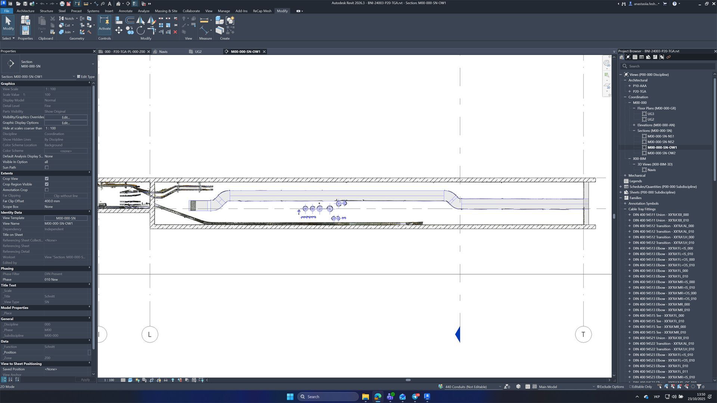Click Reveal Hidden Elements lightbulb icon

coord(173,380)
